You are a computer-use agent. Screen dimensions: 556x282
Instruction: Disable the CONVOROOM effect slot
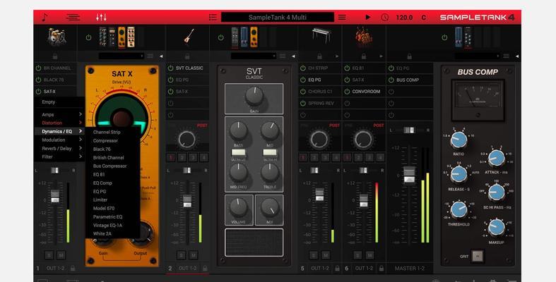[347, 91]
